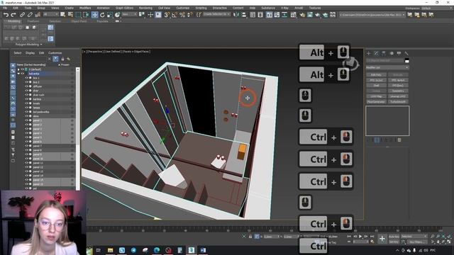Open File Explorer from Windows taskbar
Image resolution: width=454 pixels, height=255 pixels.
point(110,250)
